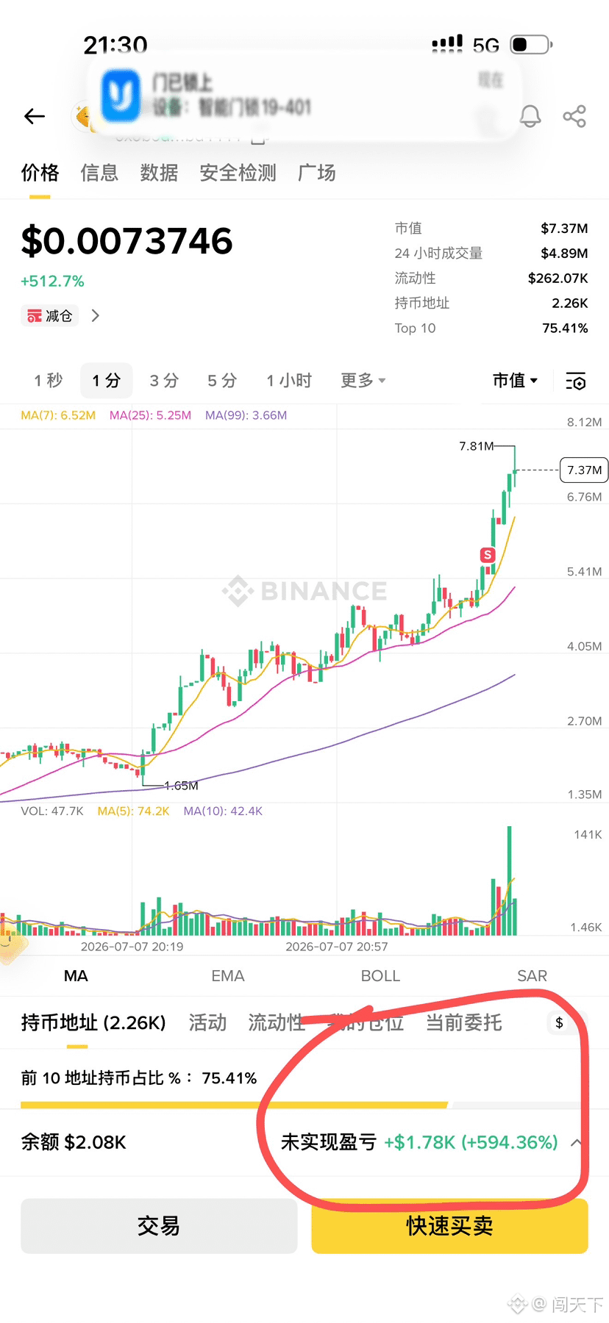Viewport: 609px width, 1323px height.
Task: Open the 数据 tab
Action: [x=159, y=173]
